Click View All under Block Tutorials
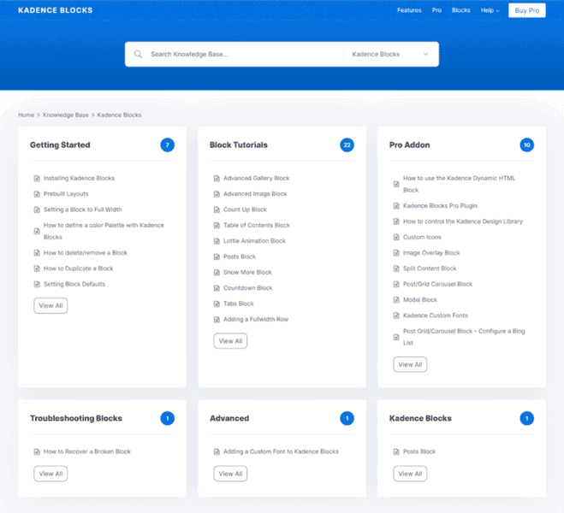 point(230,341)
